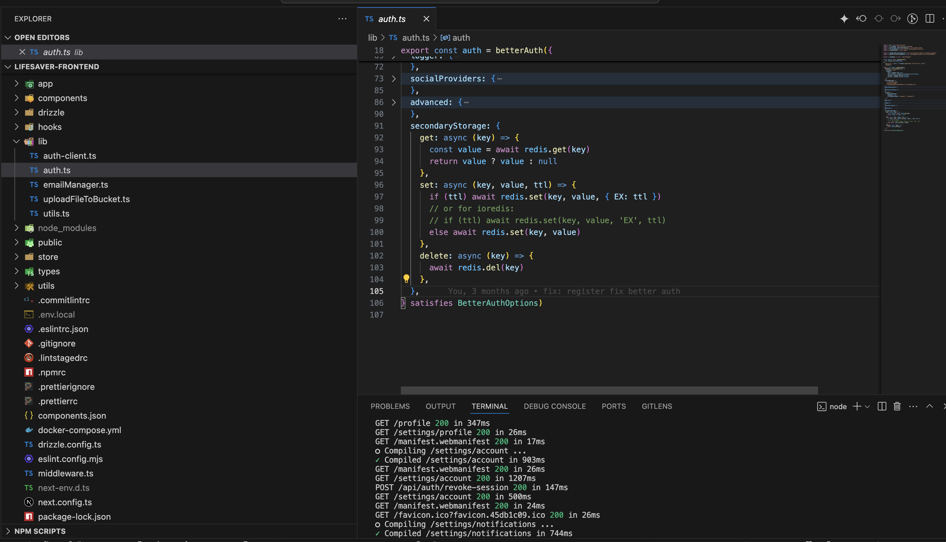The image size is (946, 542).
Task: Close auth.ts in Open Editors list
Action: [22, 52]
